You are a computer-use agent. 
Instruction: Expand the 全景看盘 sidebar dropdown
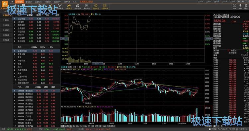(x=7, y=15)
